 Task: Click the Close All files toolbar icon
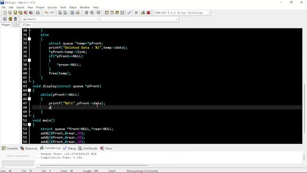tap(31, 13)
